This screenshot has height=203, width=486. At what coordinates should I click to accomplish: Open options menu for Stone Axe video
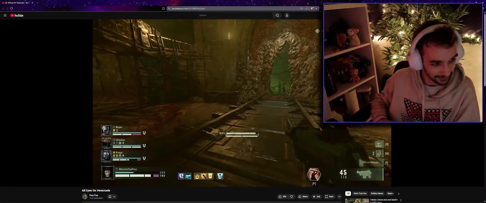[x=401, y=200]
